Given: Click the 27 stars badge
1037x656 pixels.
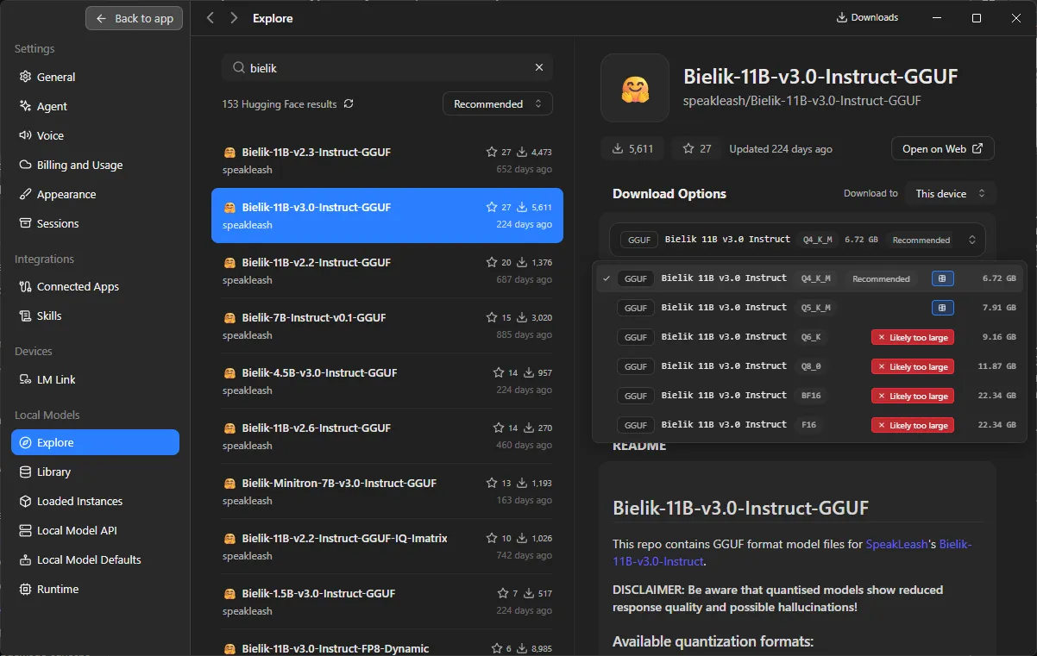Looking at the screenshot, I should pos(697,148).
